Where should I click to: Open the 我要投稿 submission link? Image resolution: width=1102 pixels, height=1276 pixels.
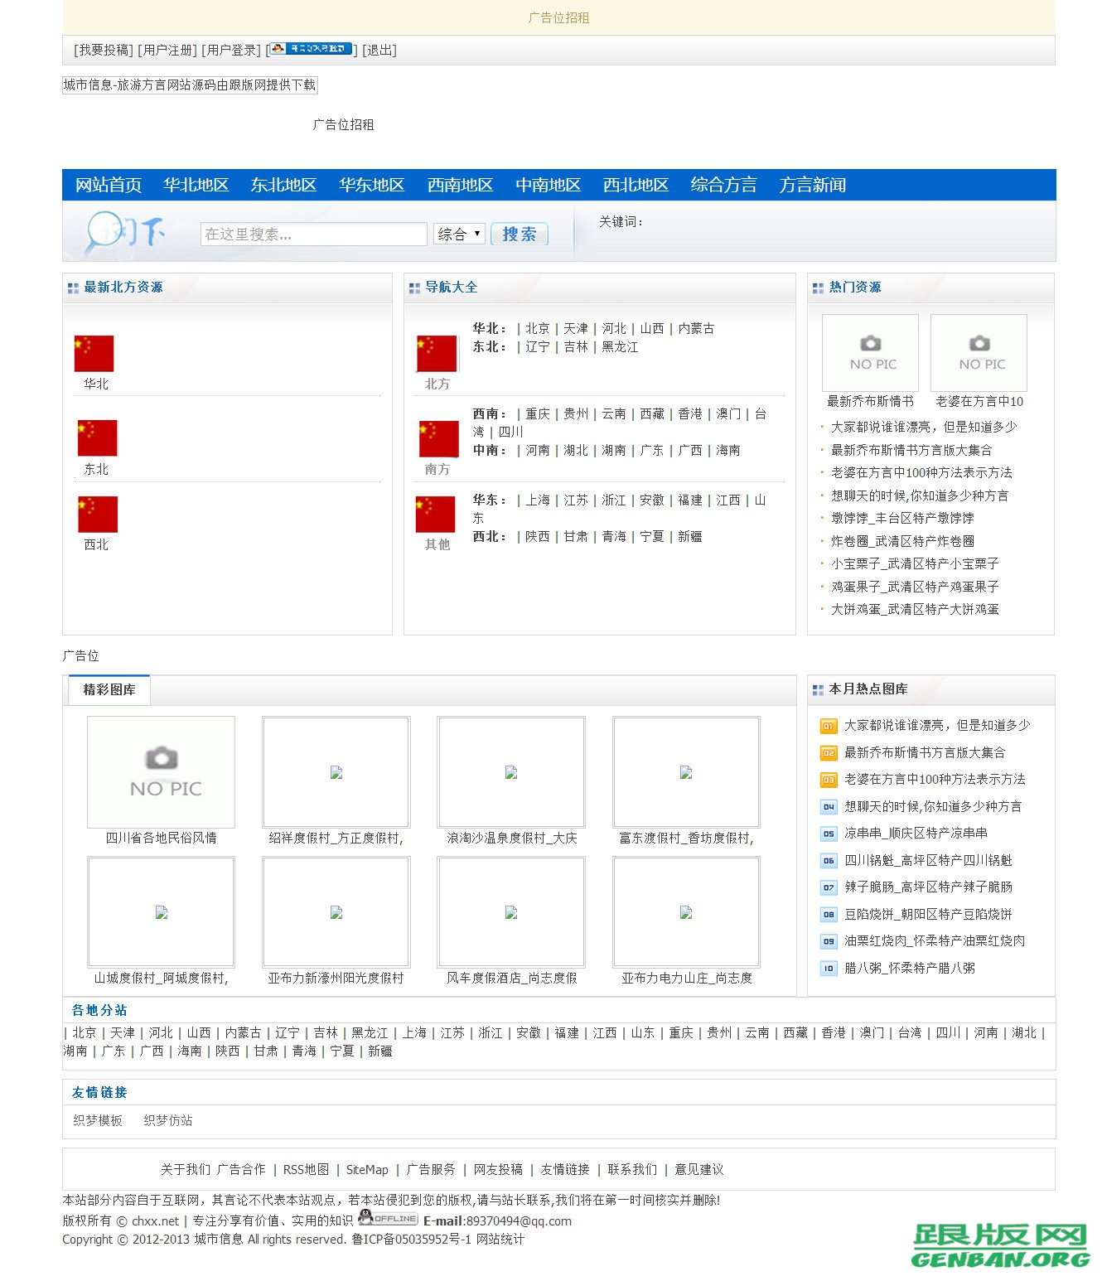point(101,50)
